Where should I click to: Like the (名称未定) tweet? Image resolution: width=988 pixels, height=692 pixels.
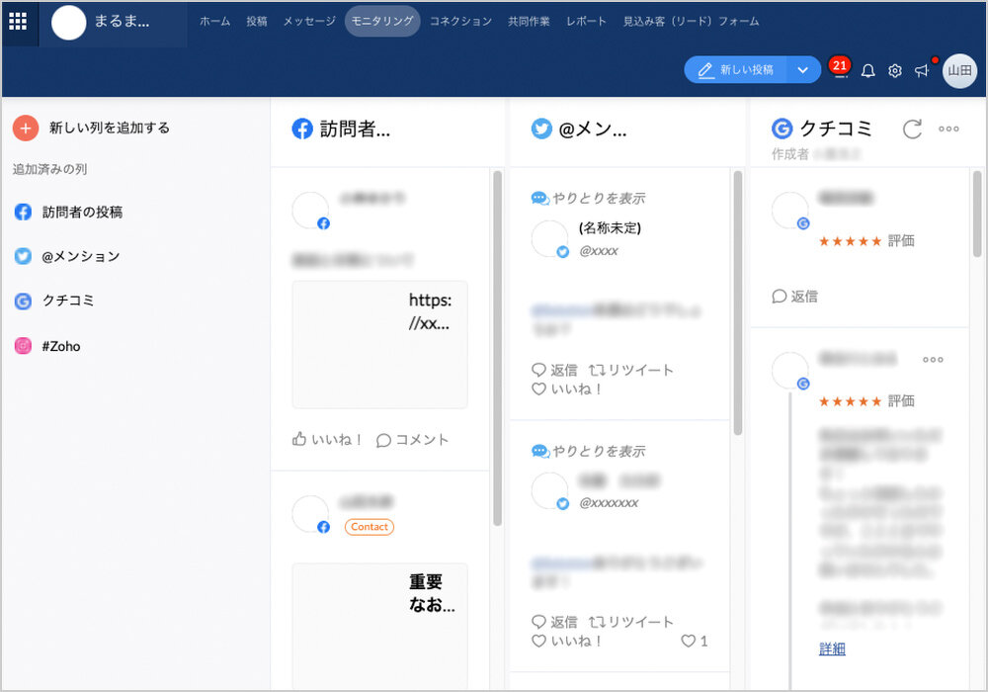pyautogui.click(x=566, y=389)
